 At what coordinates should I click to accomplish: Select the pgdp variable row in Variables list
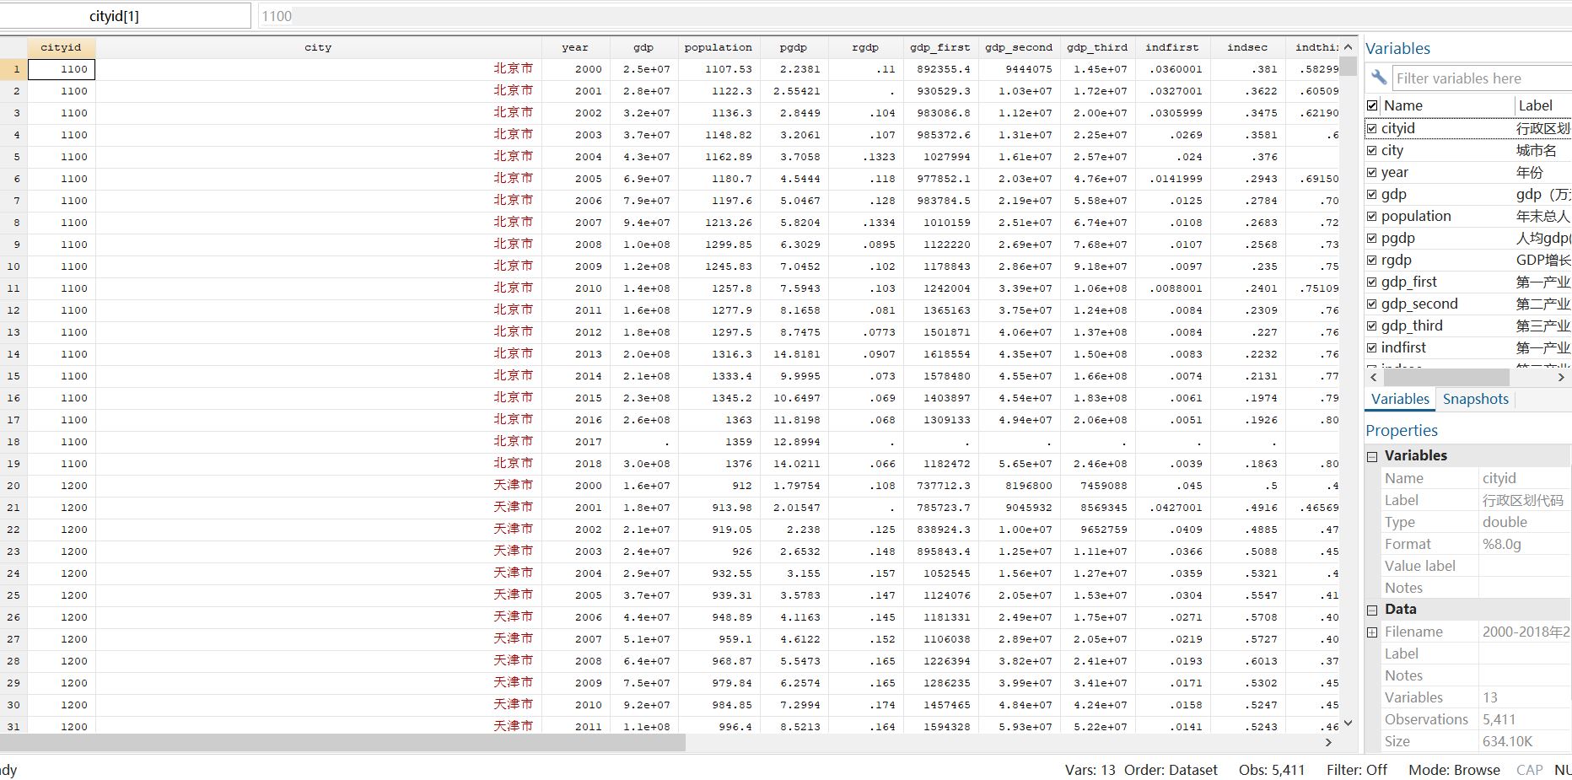tap(1467, 238)
